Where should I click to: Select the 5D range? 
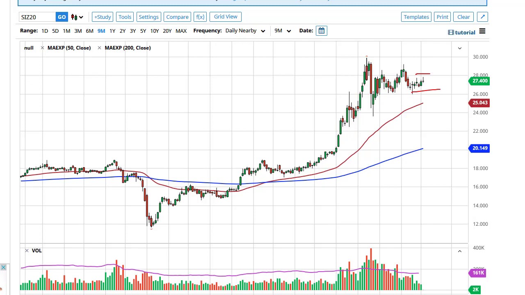[x=55, y=31]
